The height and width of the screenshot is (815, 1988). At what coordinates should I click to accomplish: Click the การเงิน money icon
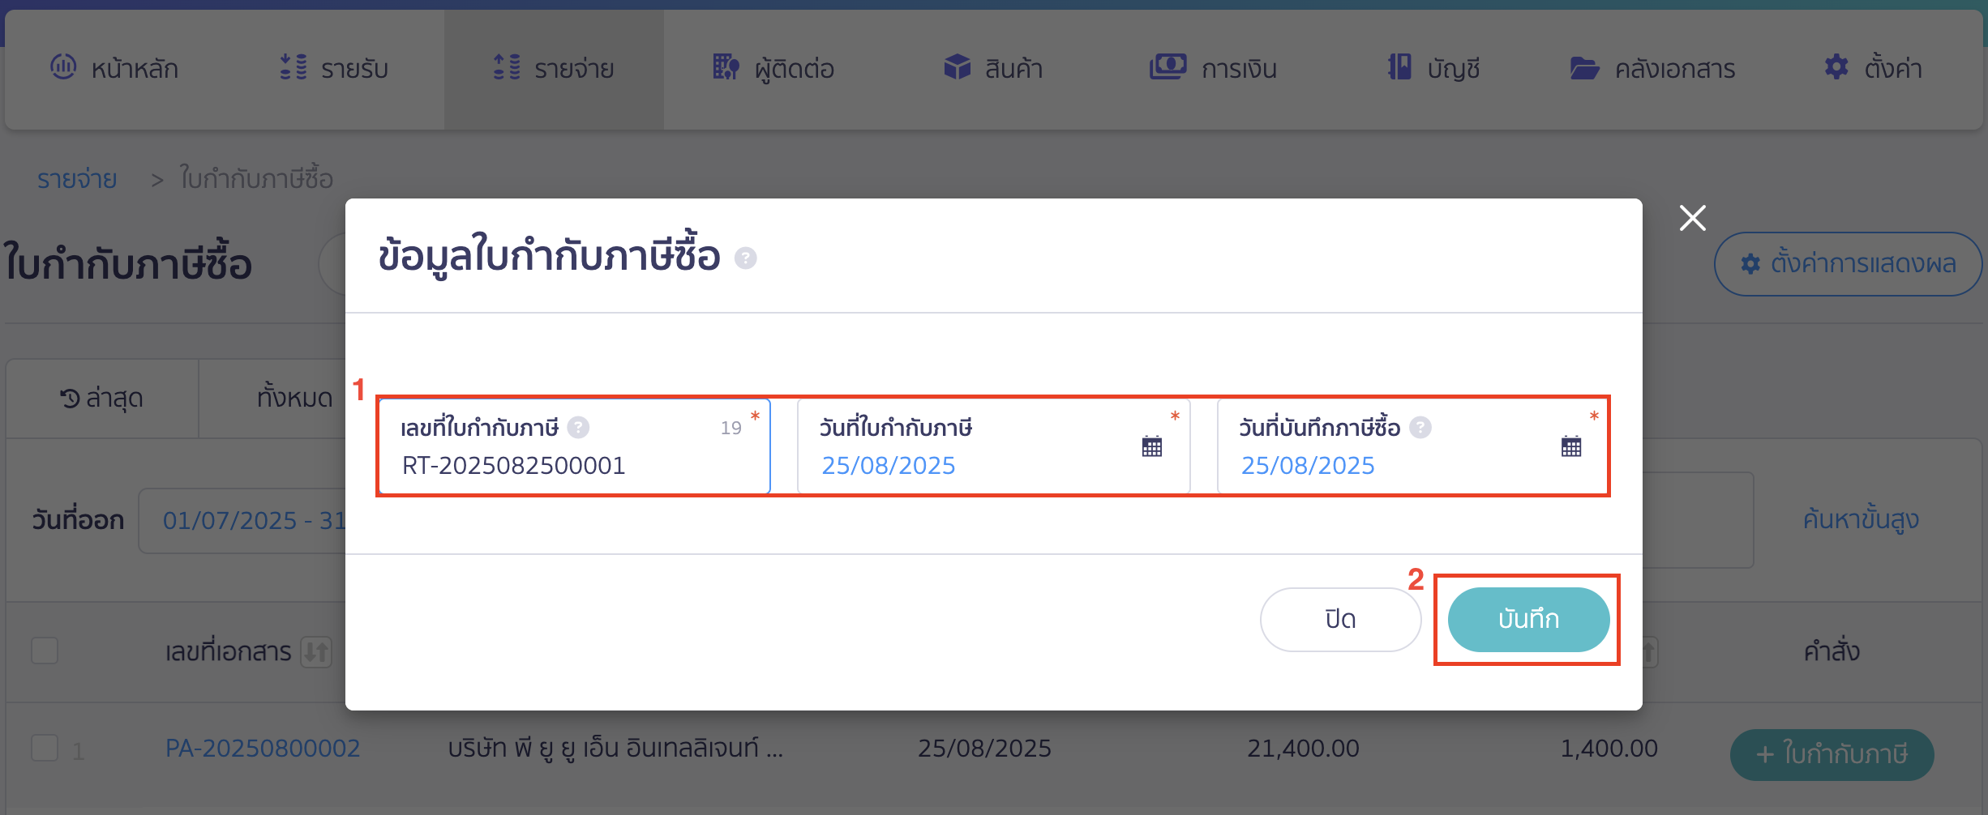tap(1168, 66)
